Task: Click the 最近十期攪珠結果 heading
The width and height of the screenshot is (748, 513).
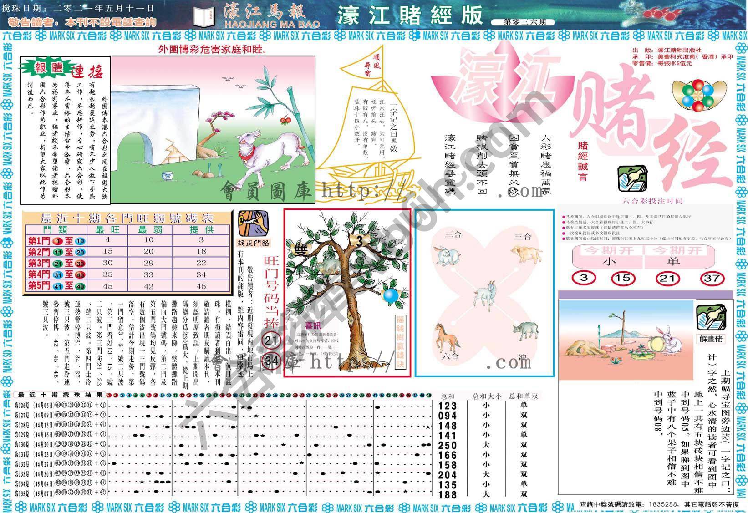Action: [61, 395]
